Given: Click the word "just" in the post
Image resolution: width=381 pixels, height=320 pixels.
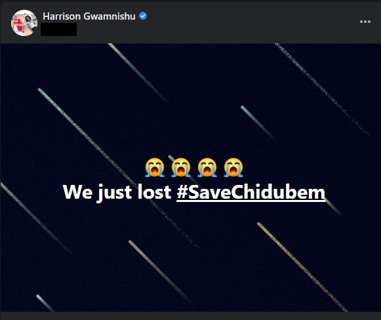Looking at the screenshot, I should [115, 193].
